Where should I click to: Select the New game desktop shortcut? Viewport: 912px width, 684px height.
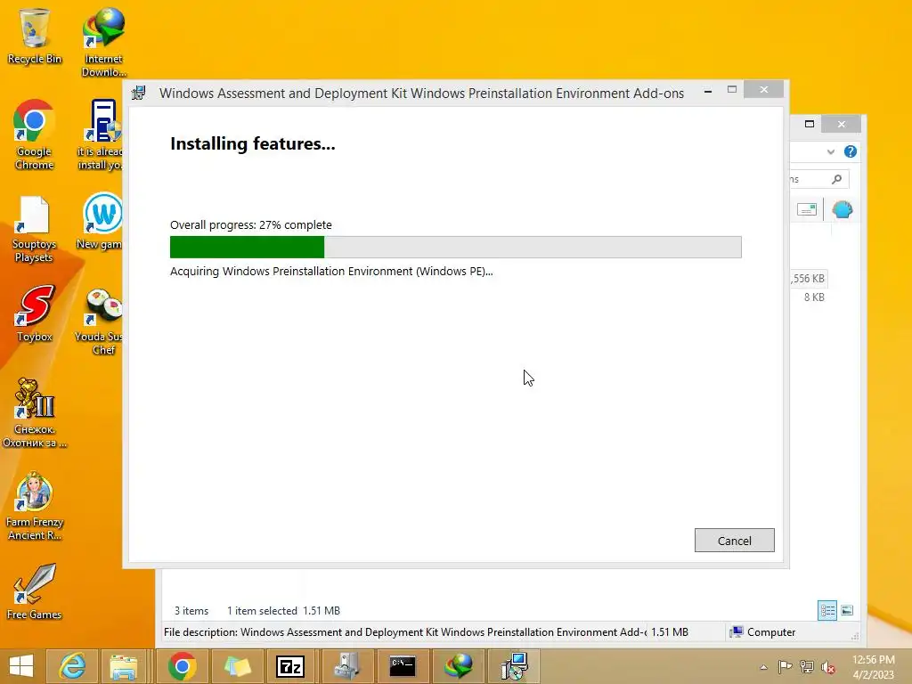click(x=102, y=221)
